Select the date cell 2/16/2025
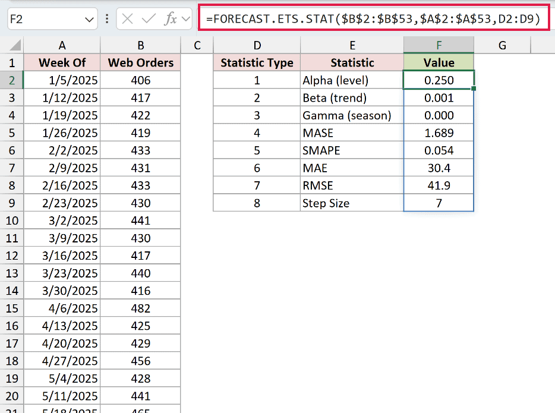 [x=62, y=185]
